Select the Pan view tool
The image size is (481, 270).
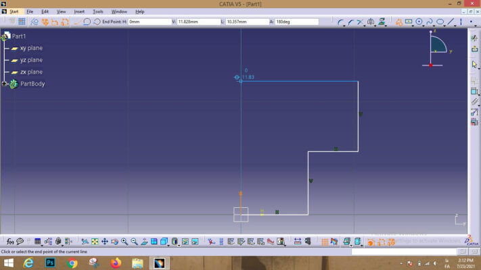(x=105, y=242)
